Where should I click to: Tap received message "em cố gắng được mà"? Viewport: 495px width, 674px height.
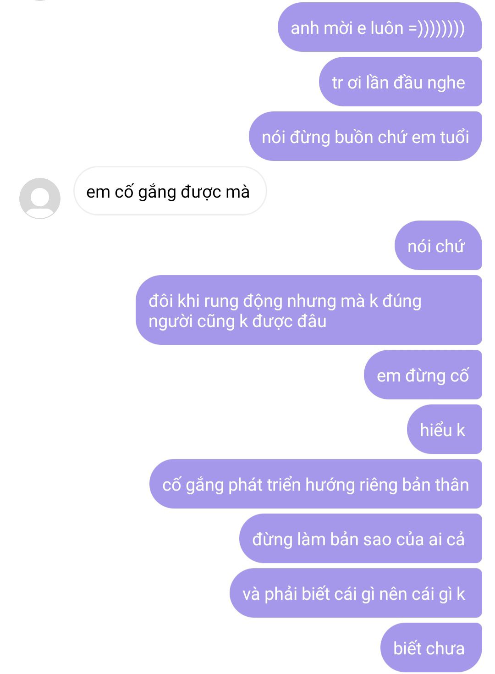[170, 191]
